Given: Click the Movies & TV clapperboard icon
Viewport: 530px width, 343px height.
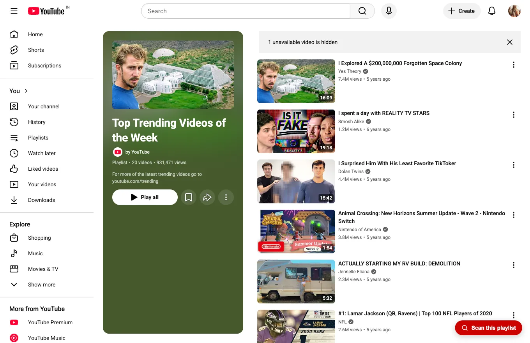Looking at the screenshot, I should 14,269.
